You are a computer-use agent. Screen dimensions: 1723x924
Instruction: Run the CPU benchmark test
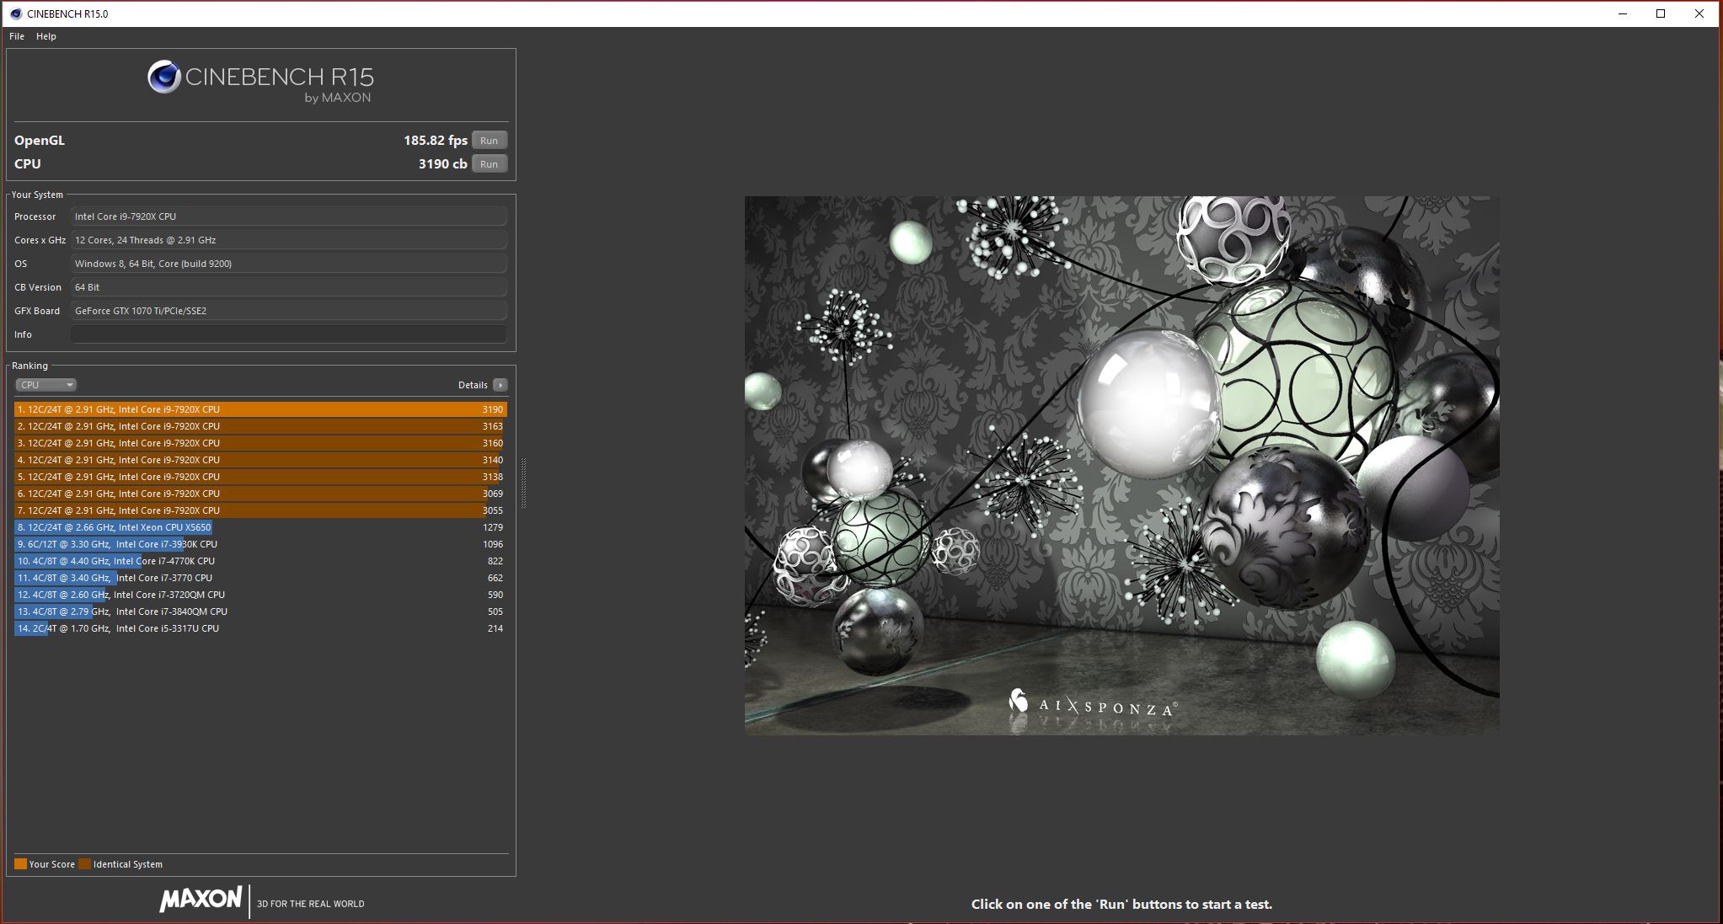tap(490, 164)
